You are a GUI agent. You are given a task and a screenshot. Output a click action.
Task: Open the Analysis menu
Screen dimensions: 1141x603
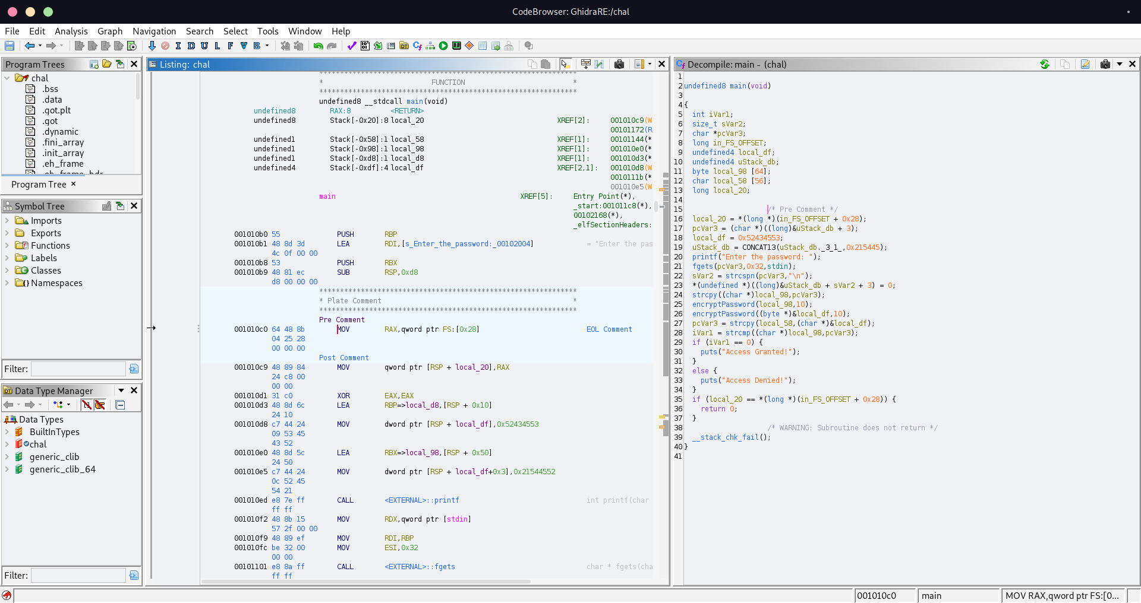pyautogui.click(x=71, y=31)
